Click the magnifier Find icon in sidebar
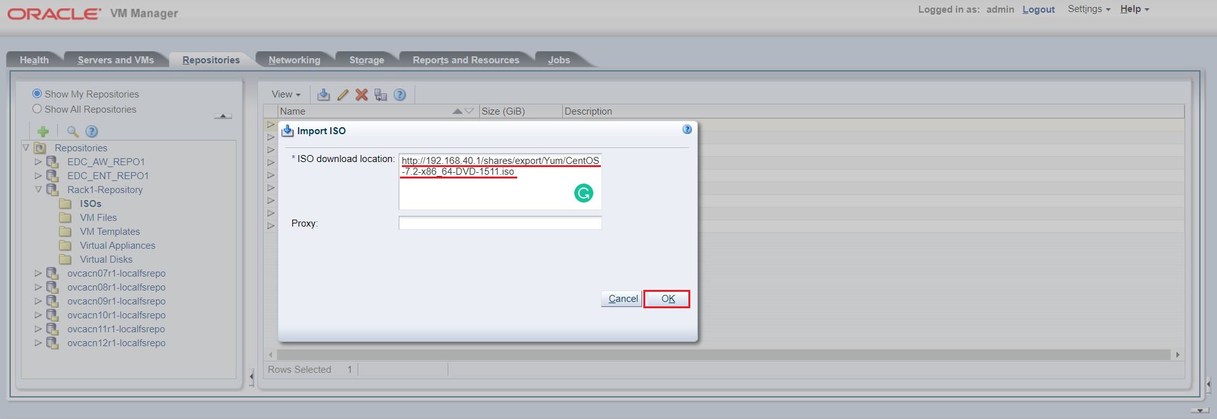Image resolution: width=1217 pixels, height=419 pixels. tap(73, 131)
